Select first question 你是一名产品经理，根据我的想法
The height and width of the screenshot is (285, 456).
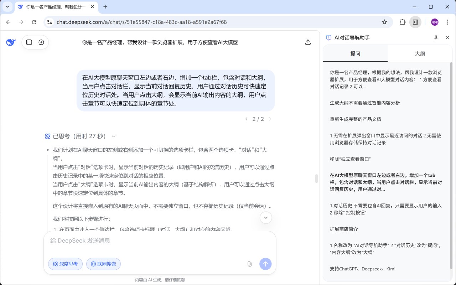(386, 79)
